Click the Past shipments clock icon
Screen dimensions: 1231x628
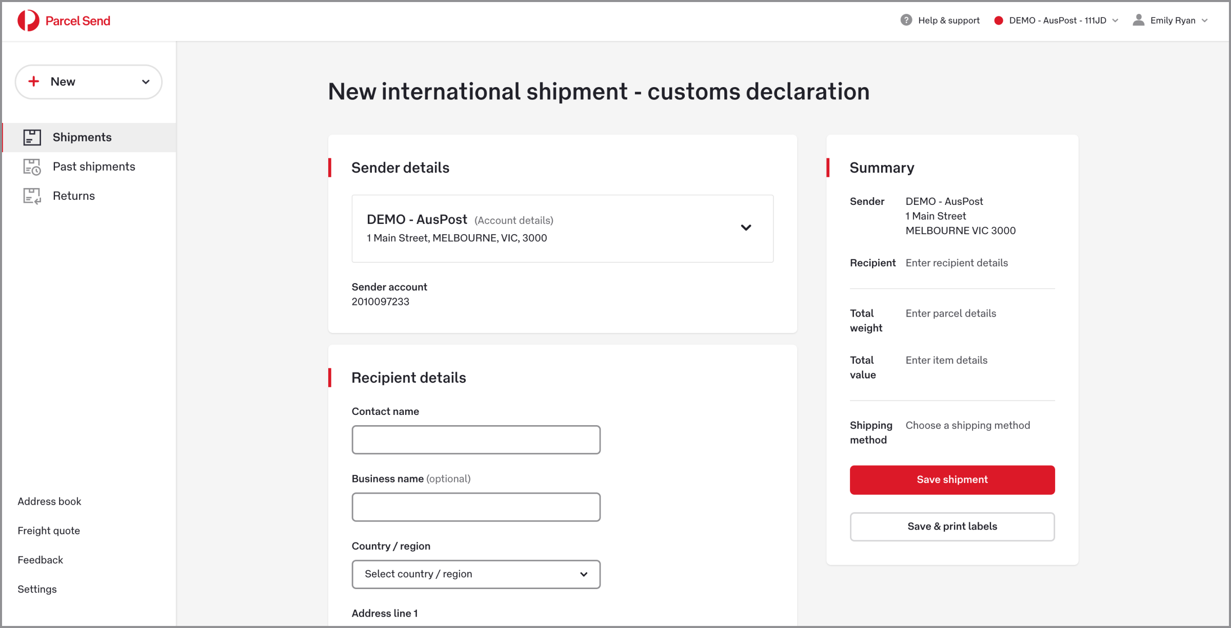coord(32,166)
